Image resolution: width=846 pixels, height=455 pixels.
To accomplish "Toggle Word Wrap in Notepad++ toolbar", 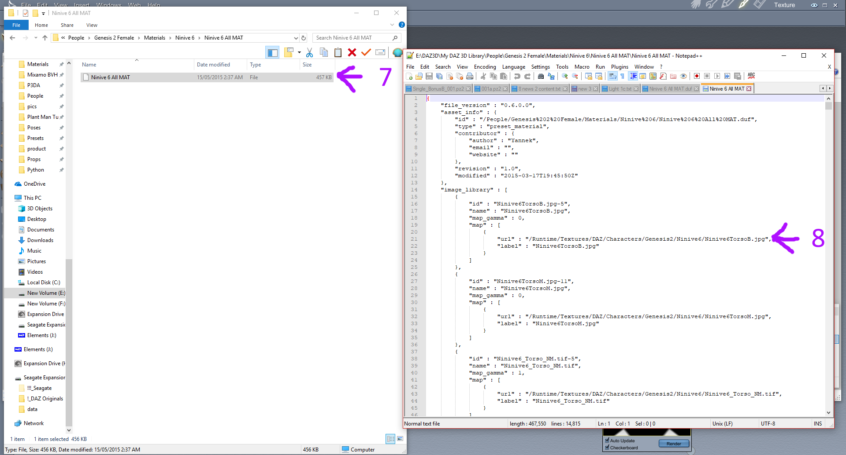I will (612, 76).
